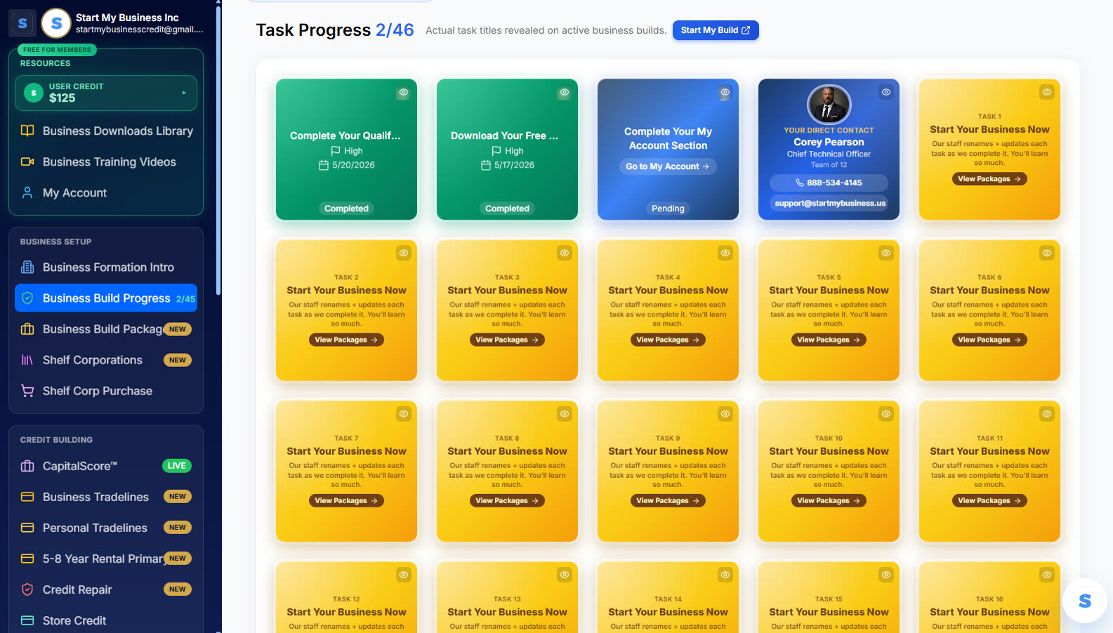Click the 2/45 counter on Business Build Progress
1113x633 pixels.
click(185, 299)
